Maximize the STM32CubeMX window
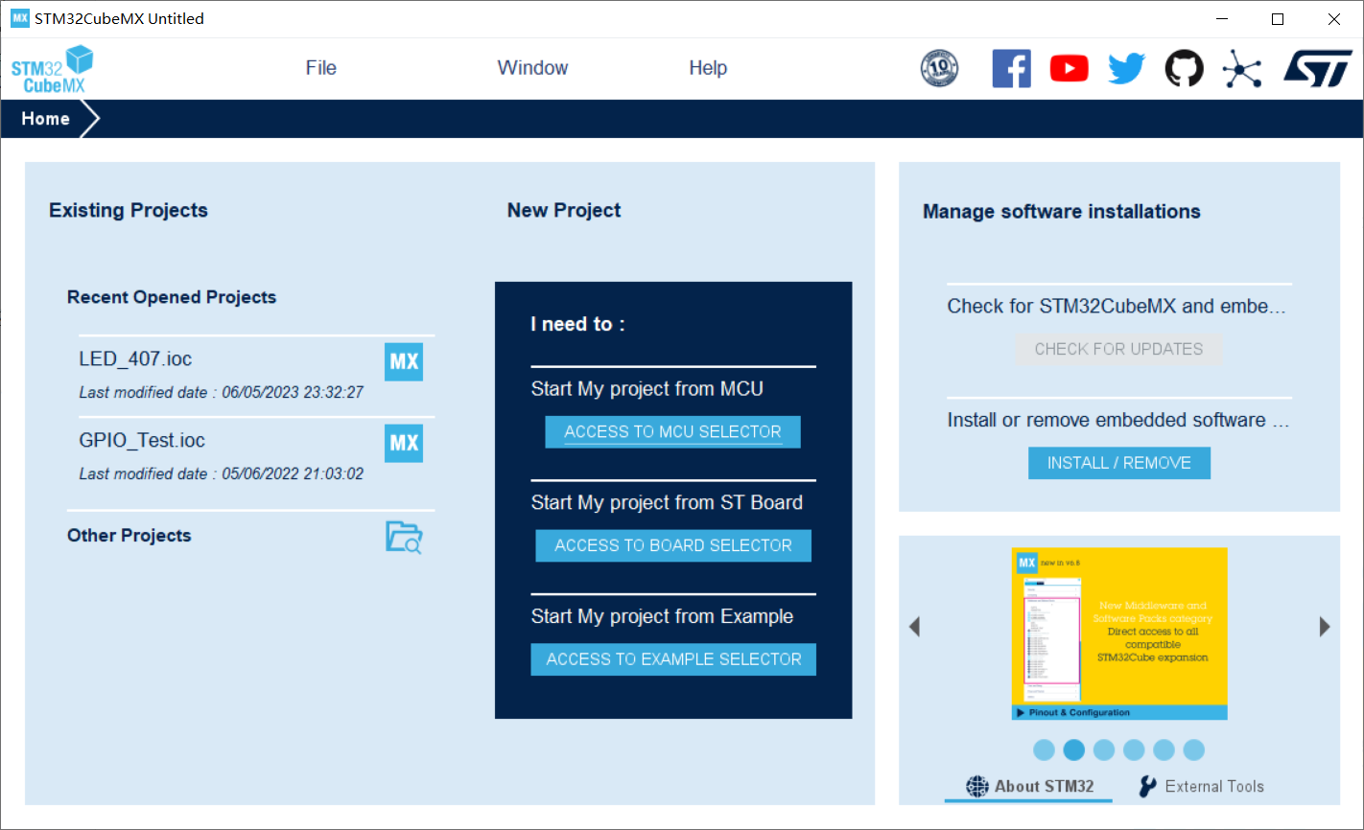The width and height of the screenshot is (1364, 830). (1278, 19)
